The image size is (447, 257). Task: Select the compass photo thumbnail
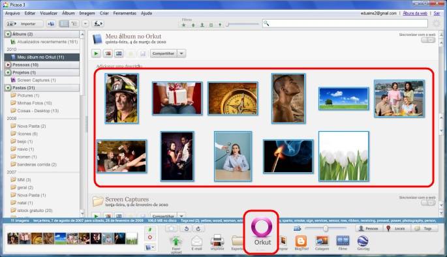[233, 98]
